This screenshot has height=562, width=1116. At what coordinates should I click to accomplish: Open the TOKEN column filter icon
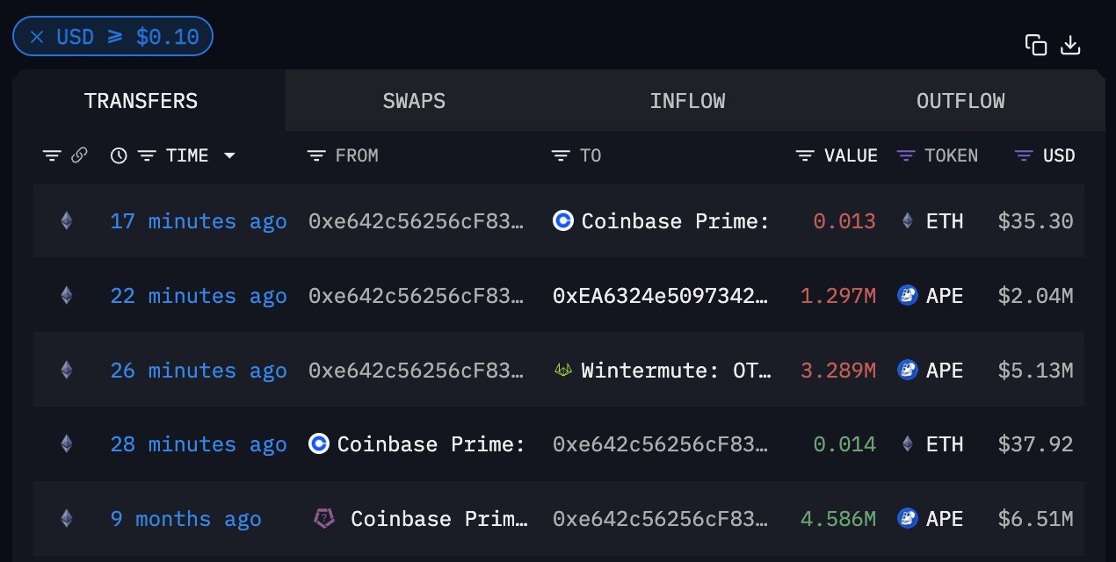click(906, 155)
